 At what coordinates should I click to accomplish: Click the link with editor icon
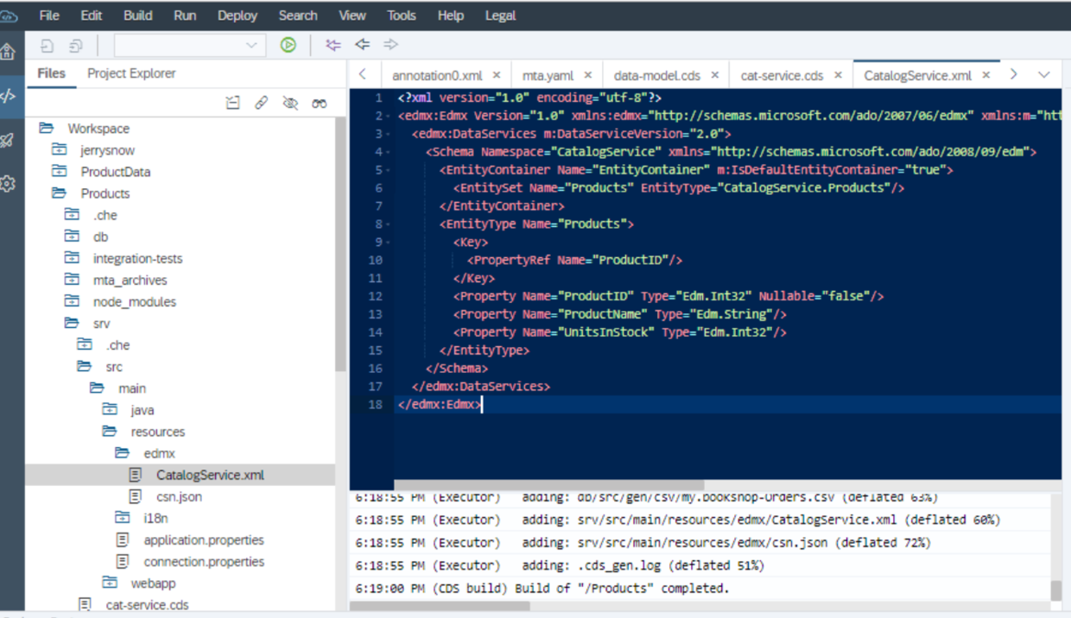point(261,104)
